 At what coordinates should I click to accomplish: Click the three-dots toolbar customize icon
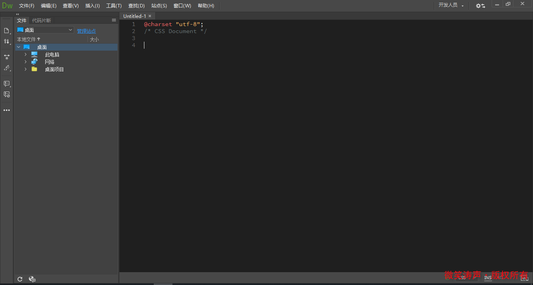pos(7,110)
